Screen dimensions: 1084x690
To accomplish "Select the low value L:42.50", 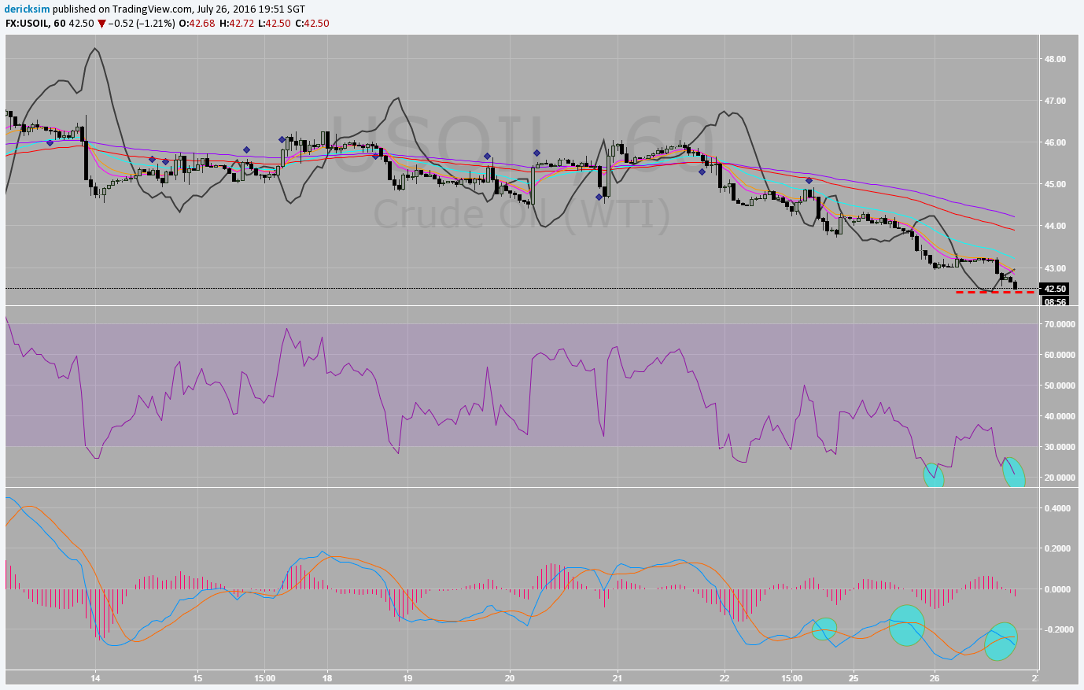I will pyautogui.click(x=275, y=24).
